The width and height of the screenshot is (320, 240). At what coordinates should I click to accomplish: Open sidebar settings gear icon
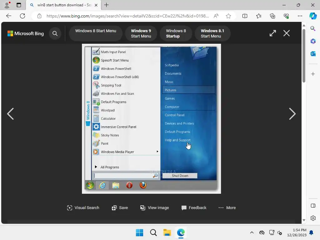(x=313, y=218)
